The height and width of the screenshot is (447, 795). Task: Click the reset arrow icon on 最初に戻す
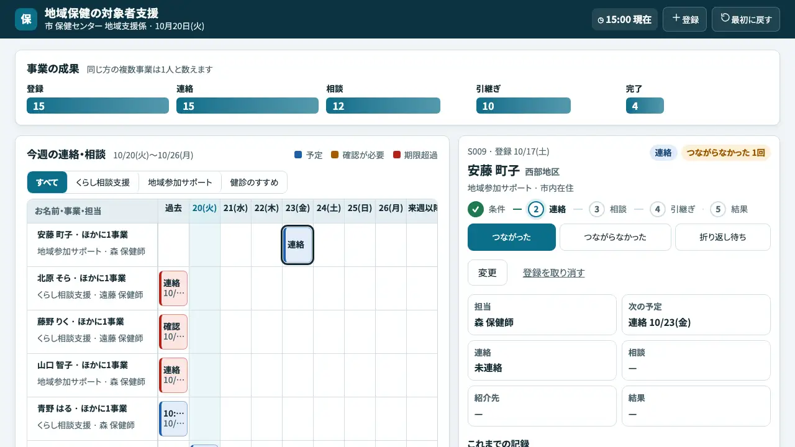725,18
